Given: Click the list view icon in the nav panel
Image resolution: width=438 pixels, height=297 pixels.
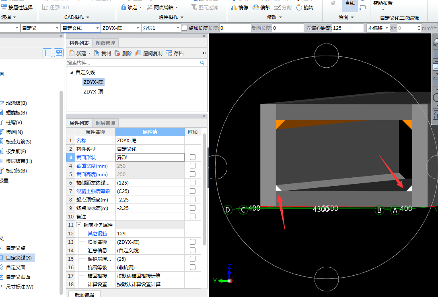Looking at the screenshot, I should click(x=47, y=53).
